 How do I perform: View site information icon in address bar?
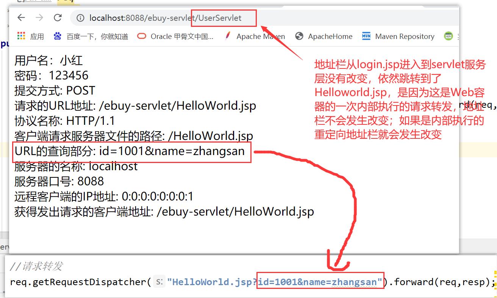80,18
